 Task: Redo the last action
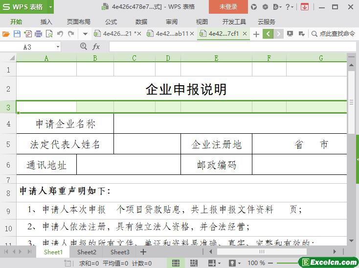[71, 34]
